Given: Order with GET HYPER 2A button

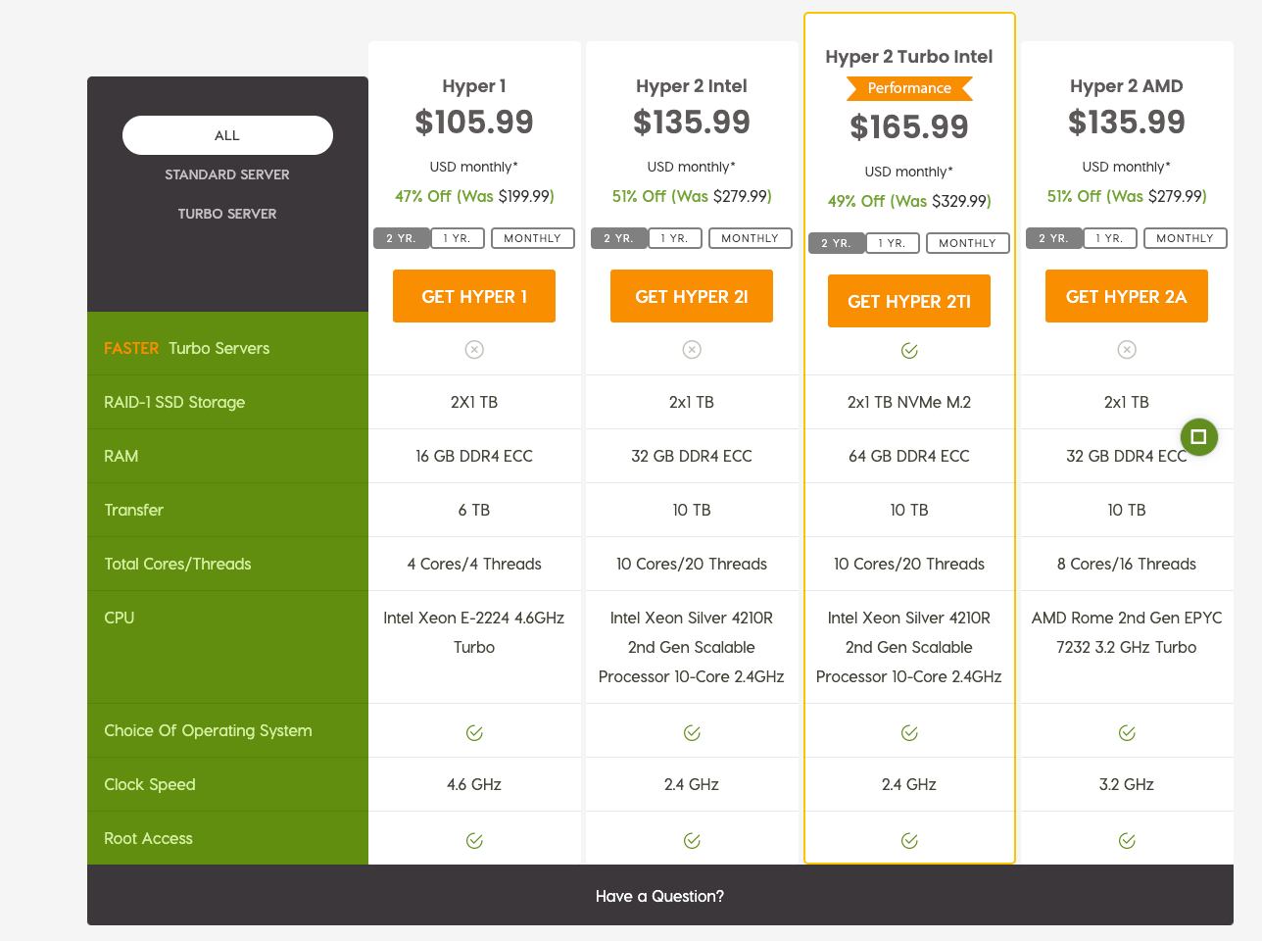Looking at the screenshot, I should [1126, 296].
